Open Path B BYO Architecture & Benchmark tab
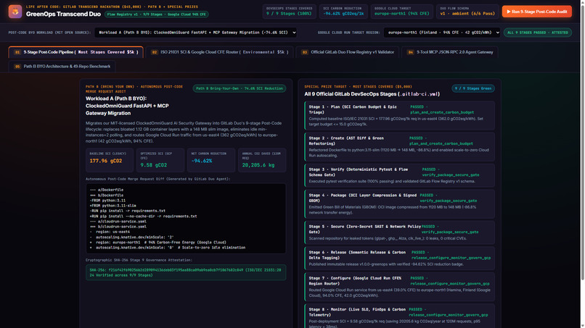The width and height of the screenshot is (585, 328). pyautogui.click(x=62, y=67)
